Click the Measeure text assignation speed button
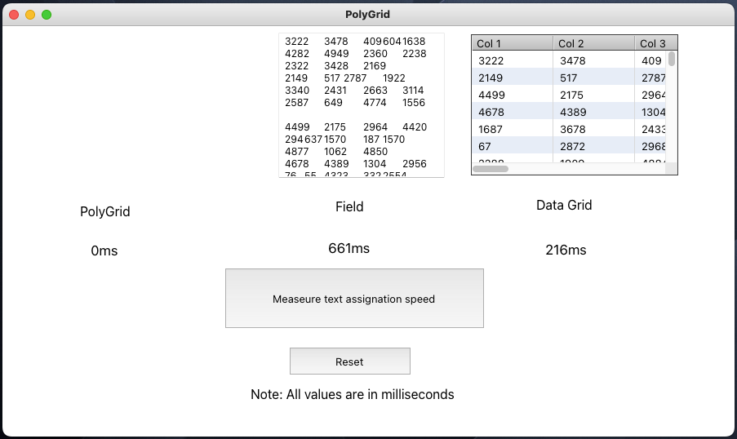This screenshot has height=439, width=737. click(x=354, y=299)
